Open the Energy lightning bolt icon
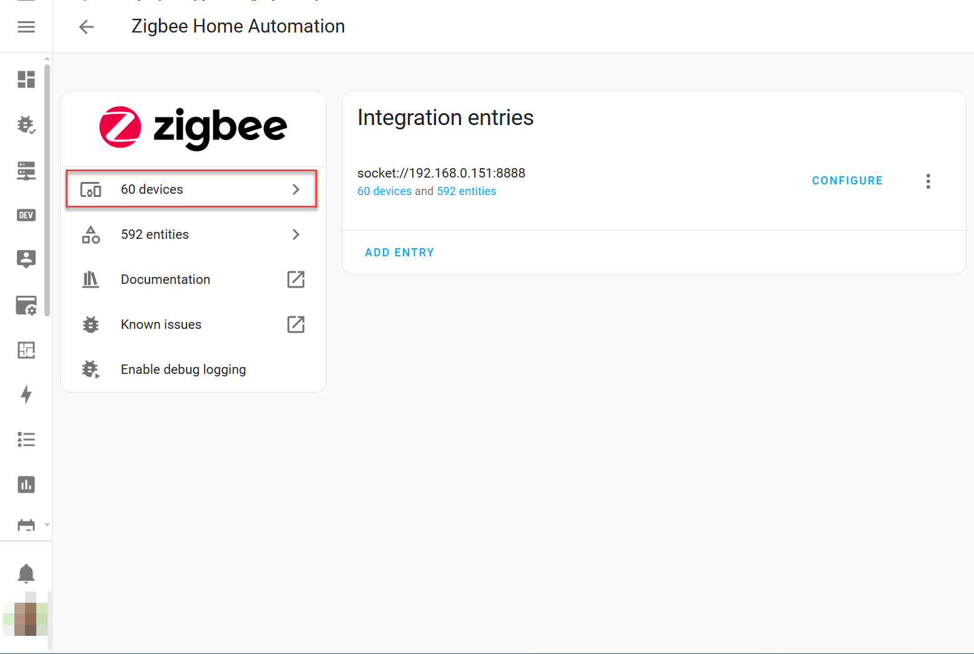 [x=26, y=395]
